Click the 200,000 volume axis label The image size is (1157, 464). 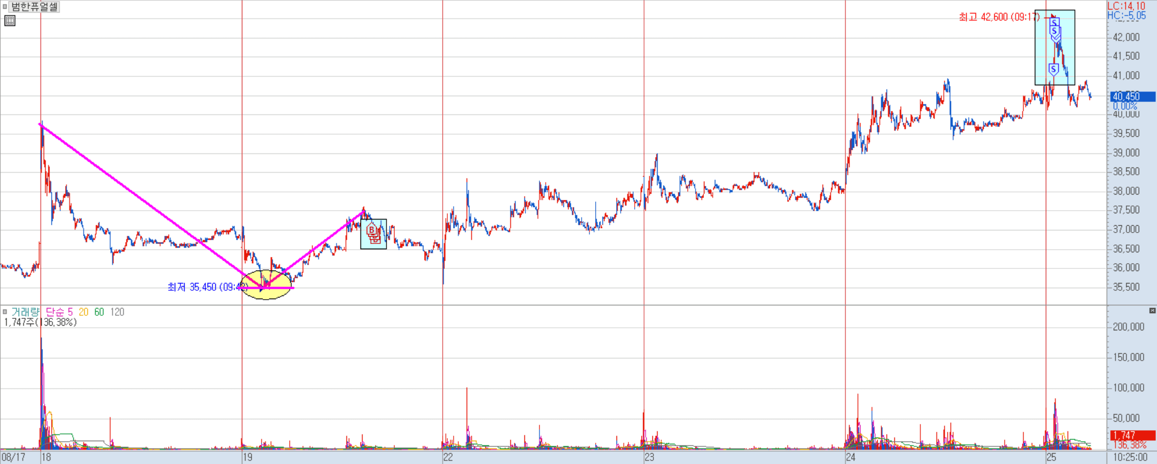click(1129, 327)
